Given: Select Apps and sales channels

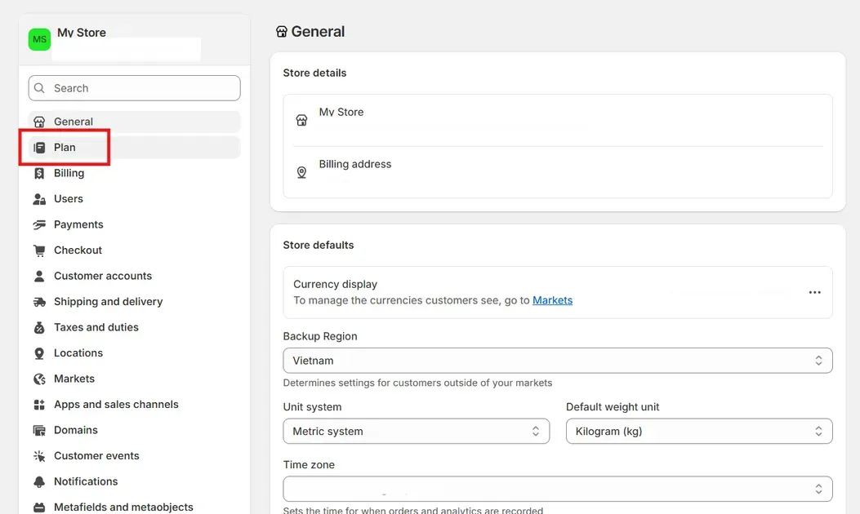Looking at the screenshot, I should 116,405.
